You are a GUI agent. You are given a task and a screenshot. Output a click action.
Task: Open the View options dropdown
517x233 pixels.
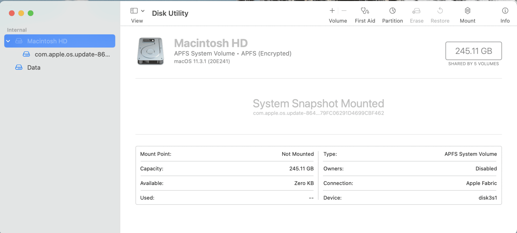(143, 11)
